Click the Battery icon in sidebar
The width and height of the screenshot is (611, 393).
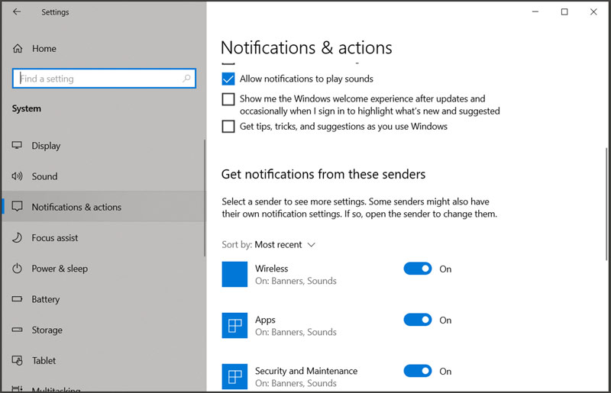pos(17,299)
